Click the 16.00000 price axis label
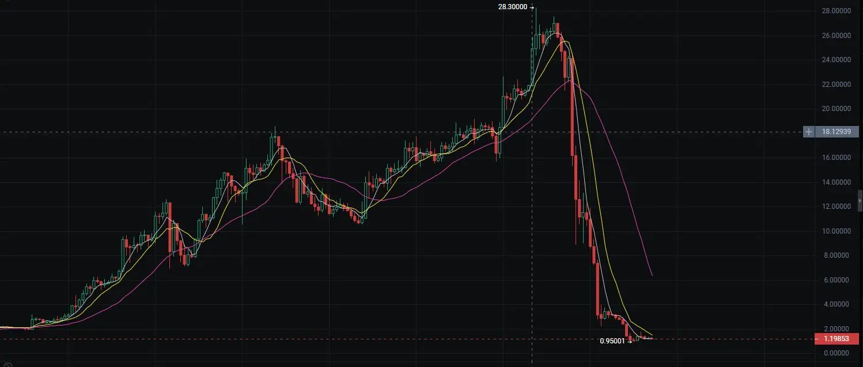 (x=836, y=158)
